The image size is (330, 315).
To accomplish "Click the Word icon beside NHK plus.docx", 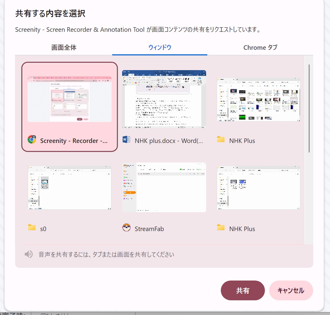I will click(x=126, y=139).
